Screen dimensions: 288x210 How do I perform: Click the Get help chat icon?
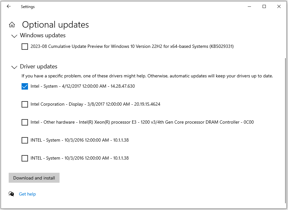pyautogui.click(x=11, y=194)
